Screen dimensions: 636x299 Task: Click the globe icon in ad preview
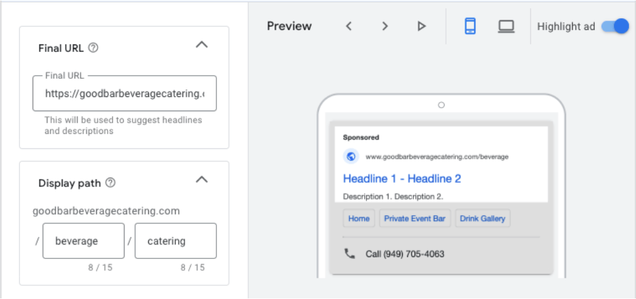click(351, 157)
